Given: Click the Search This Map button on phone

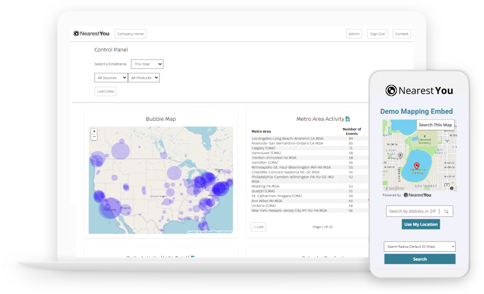Looking at the screenshot, I should point(435,125).
